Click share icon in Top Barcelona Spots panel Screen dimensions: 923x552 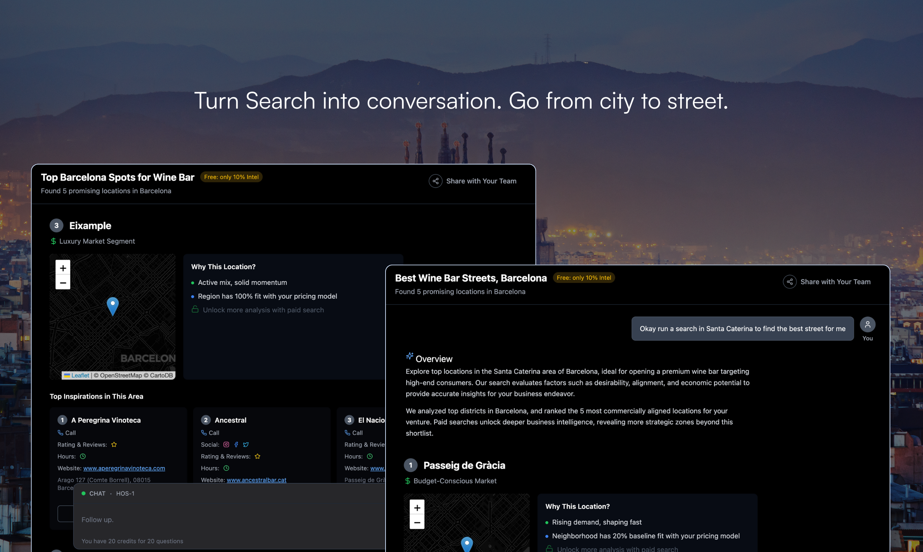(435, 181)
